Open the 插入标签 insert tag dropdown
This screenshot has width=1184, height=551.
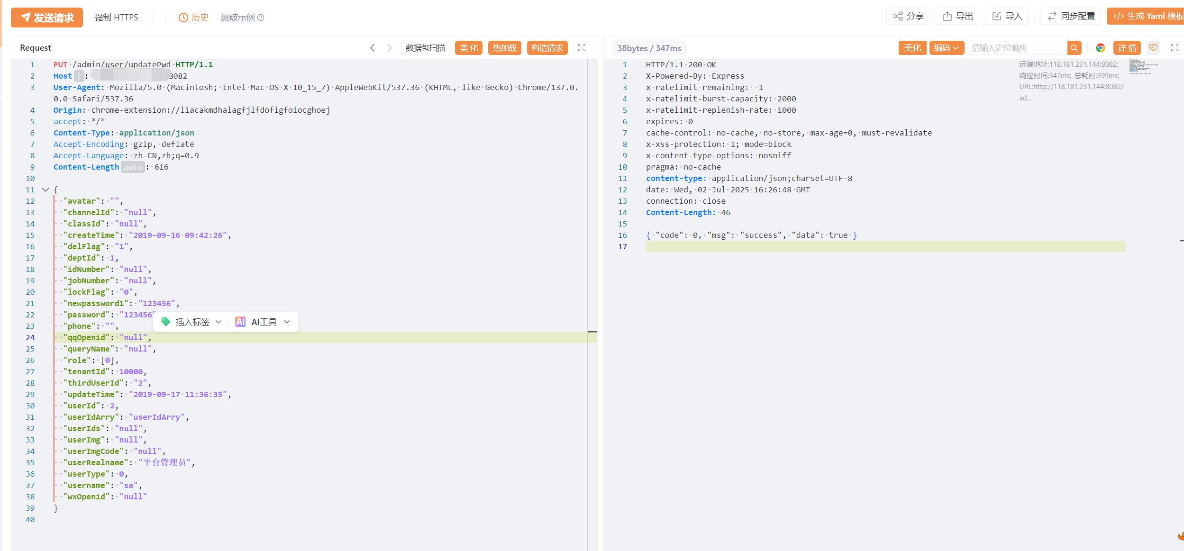click(192, 322)
